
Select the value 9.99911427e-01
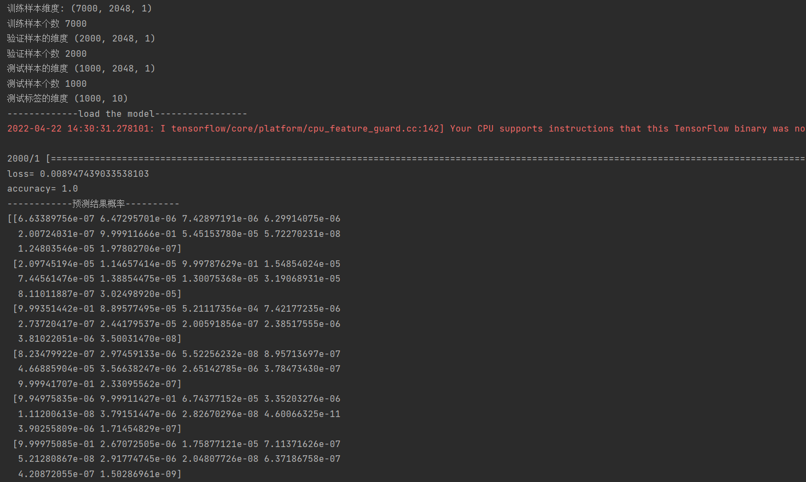(138, 399)
